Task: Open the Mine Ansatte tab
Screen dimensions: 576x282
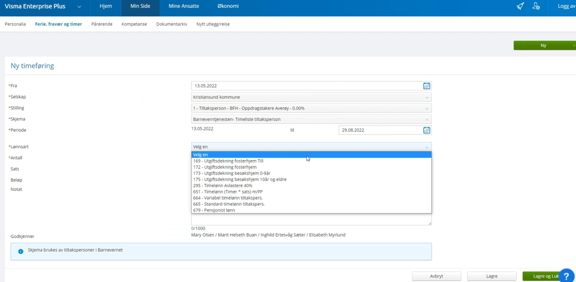Action: (183, 6)
